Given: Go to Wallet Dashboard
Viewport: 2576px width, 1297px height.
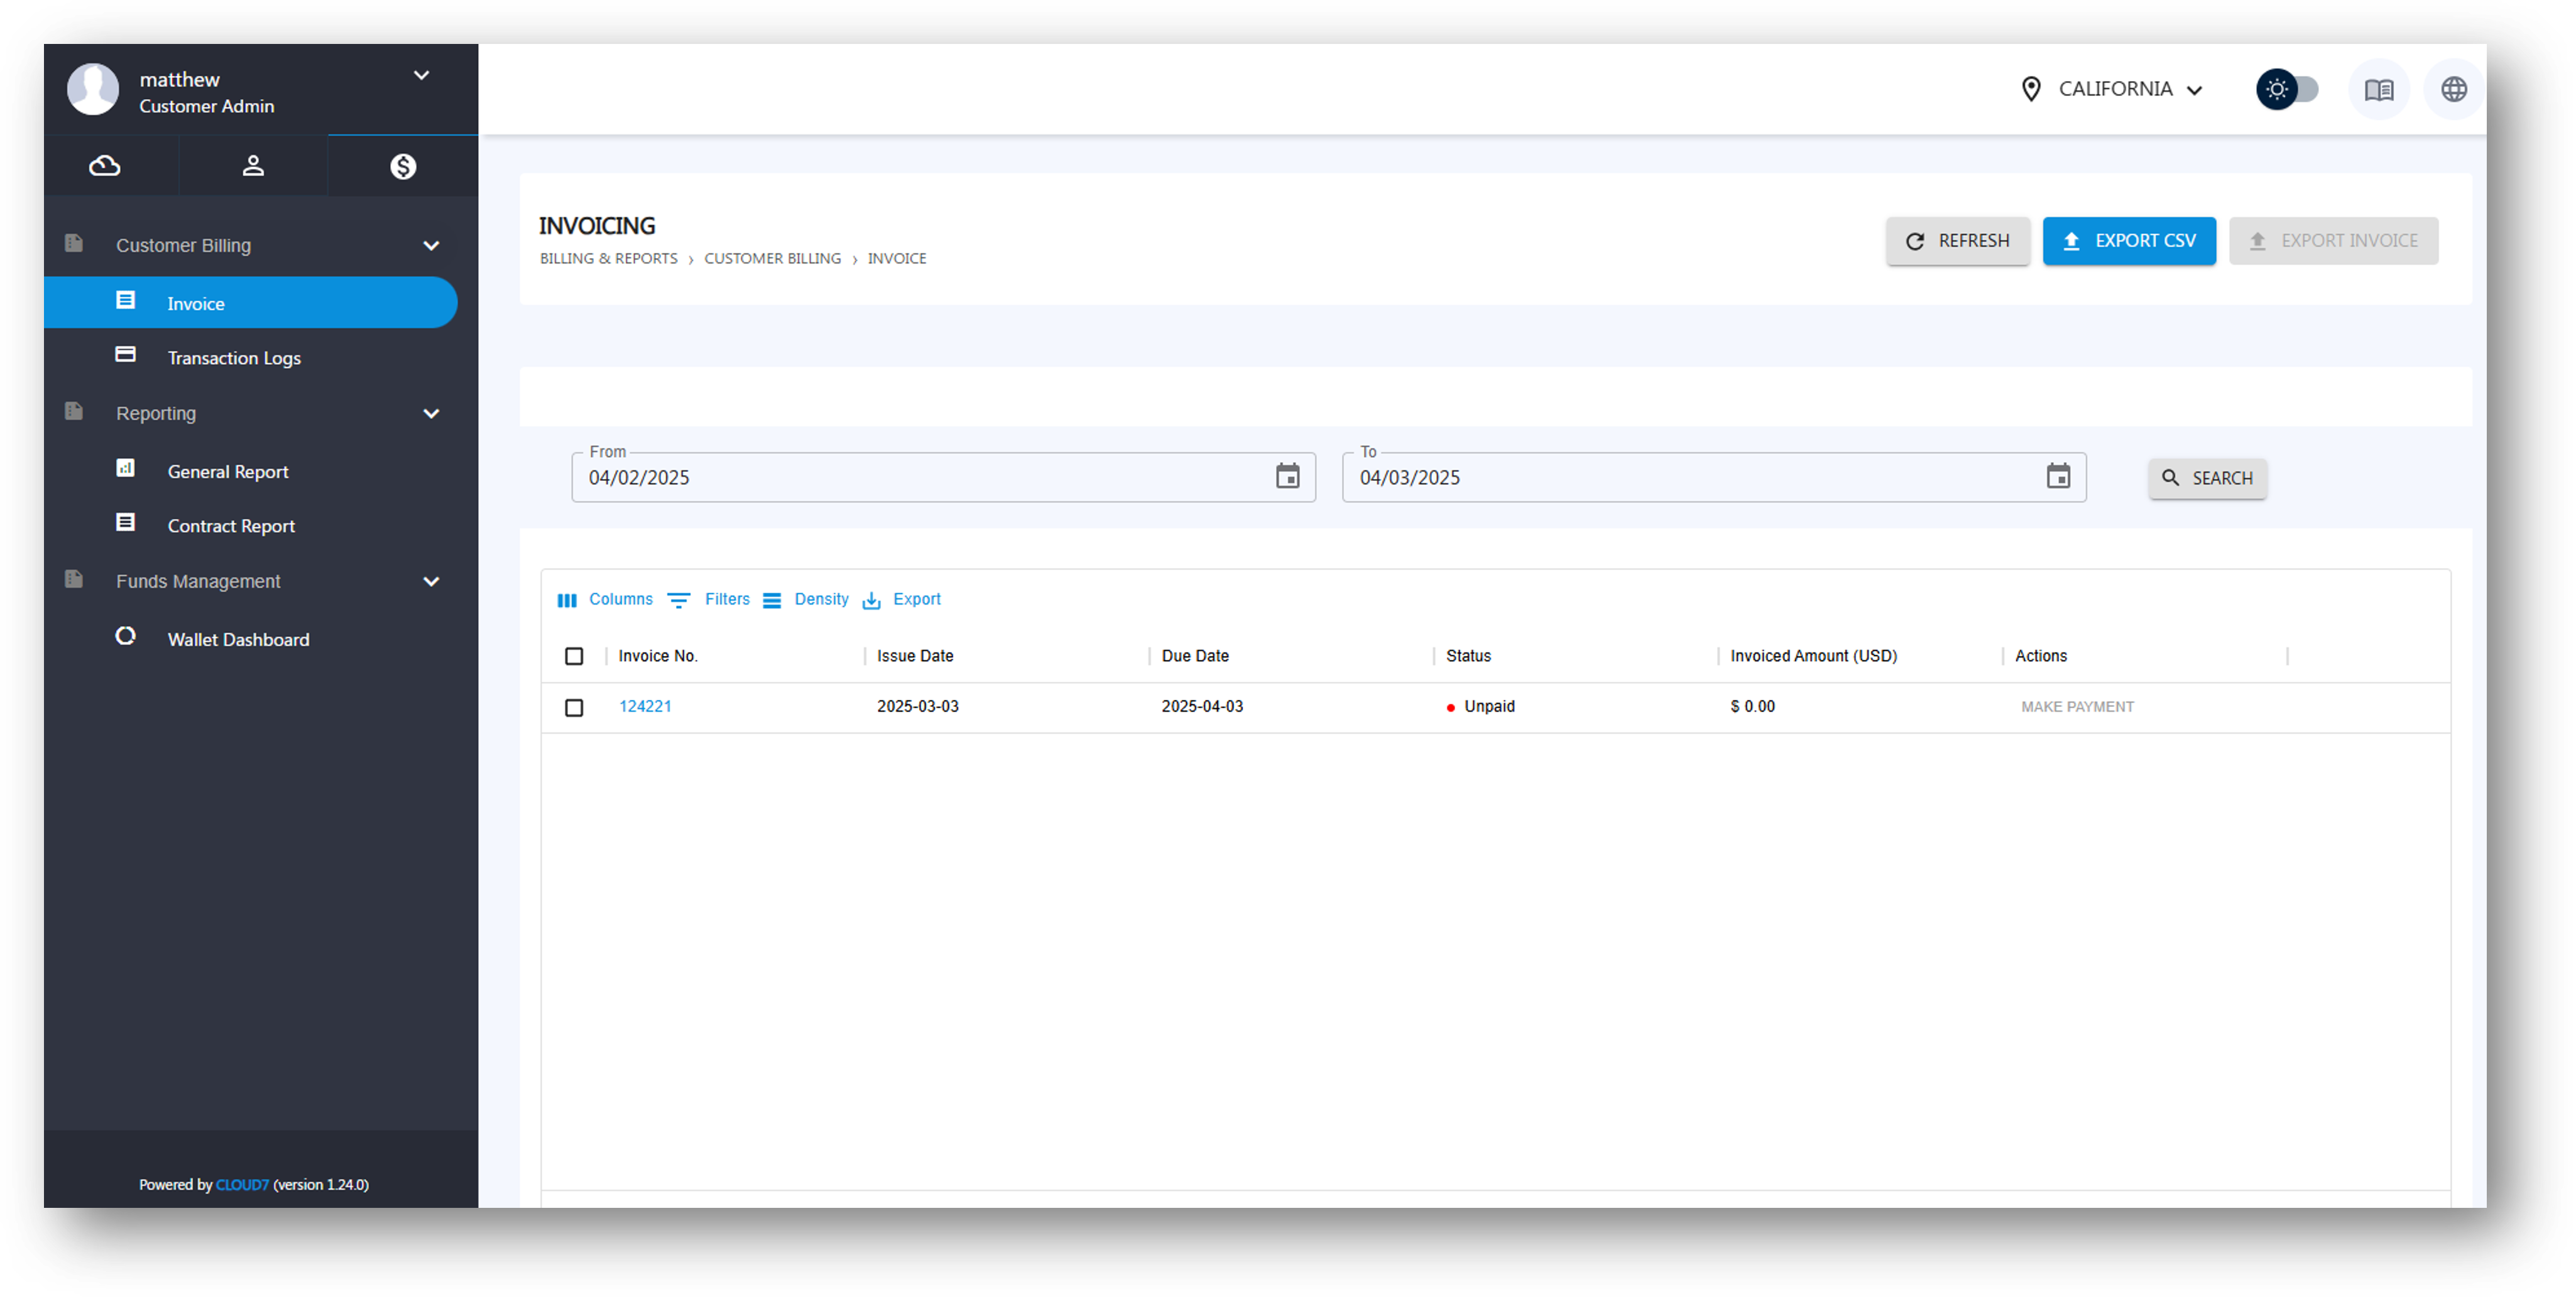Looking at the screenshot, I should [x=238, y=640].
